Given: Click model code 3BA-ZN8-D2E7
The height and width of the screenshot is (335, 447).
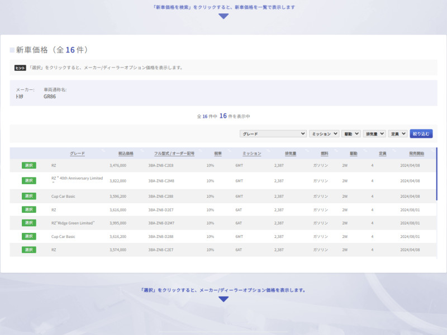Looking at the screenshot, I should point(161,210).
